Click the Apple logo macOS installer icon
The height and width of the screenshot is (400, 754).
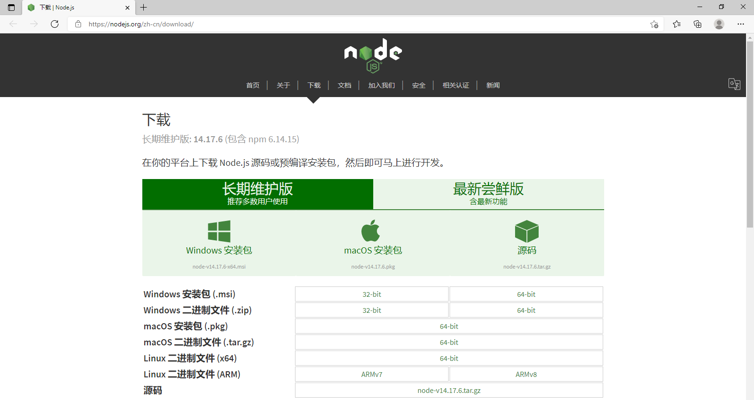[371, 230]
